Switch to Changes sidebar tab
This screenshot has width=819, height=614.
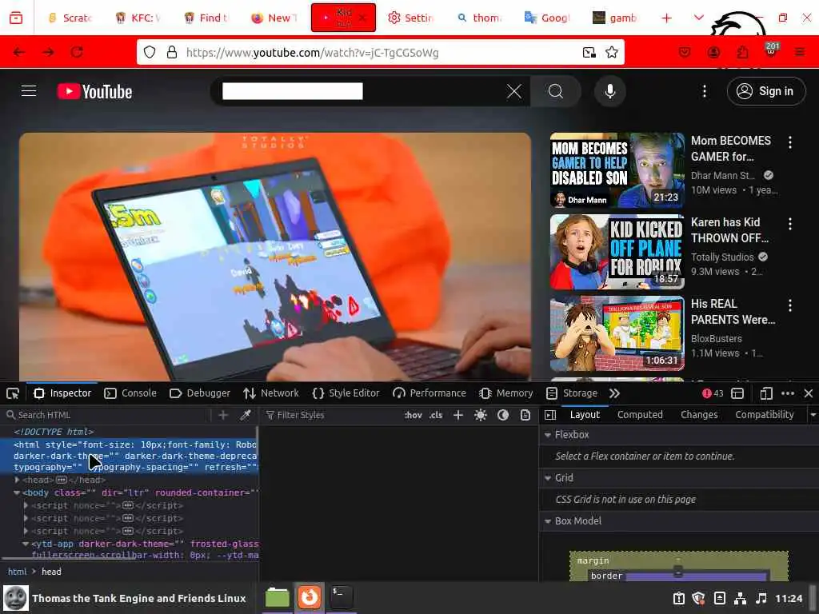pyautogui.click(x=699, y=415)
